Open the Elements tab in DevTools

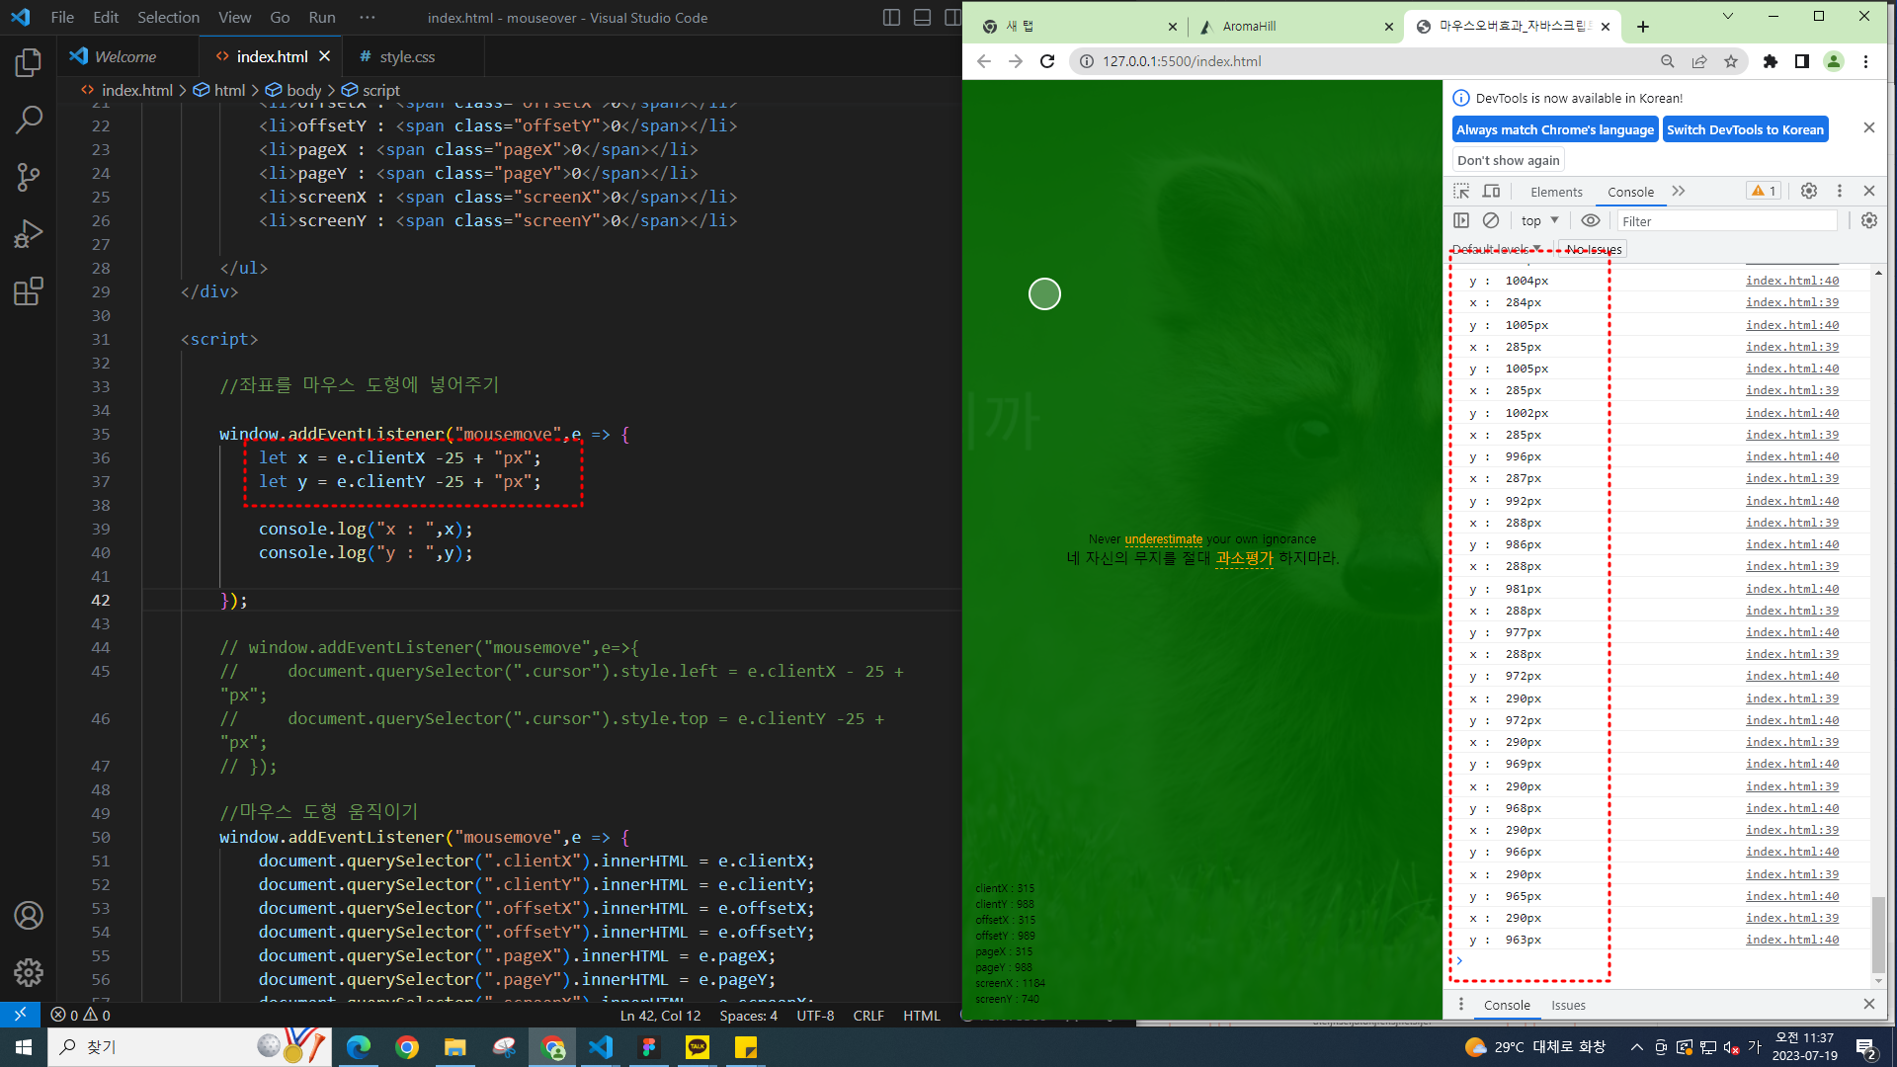(1556, 192)
